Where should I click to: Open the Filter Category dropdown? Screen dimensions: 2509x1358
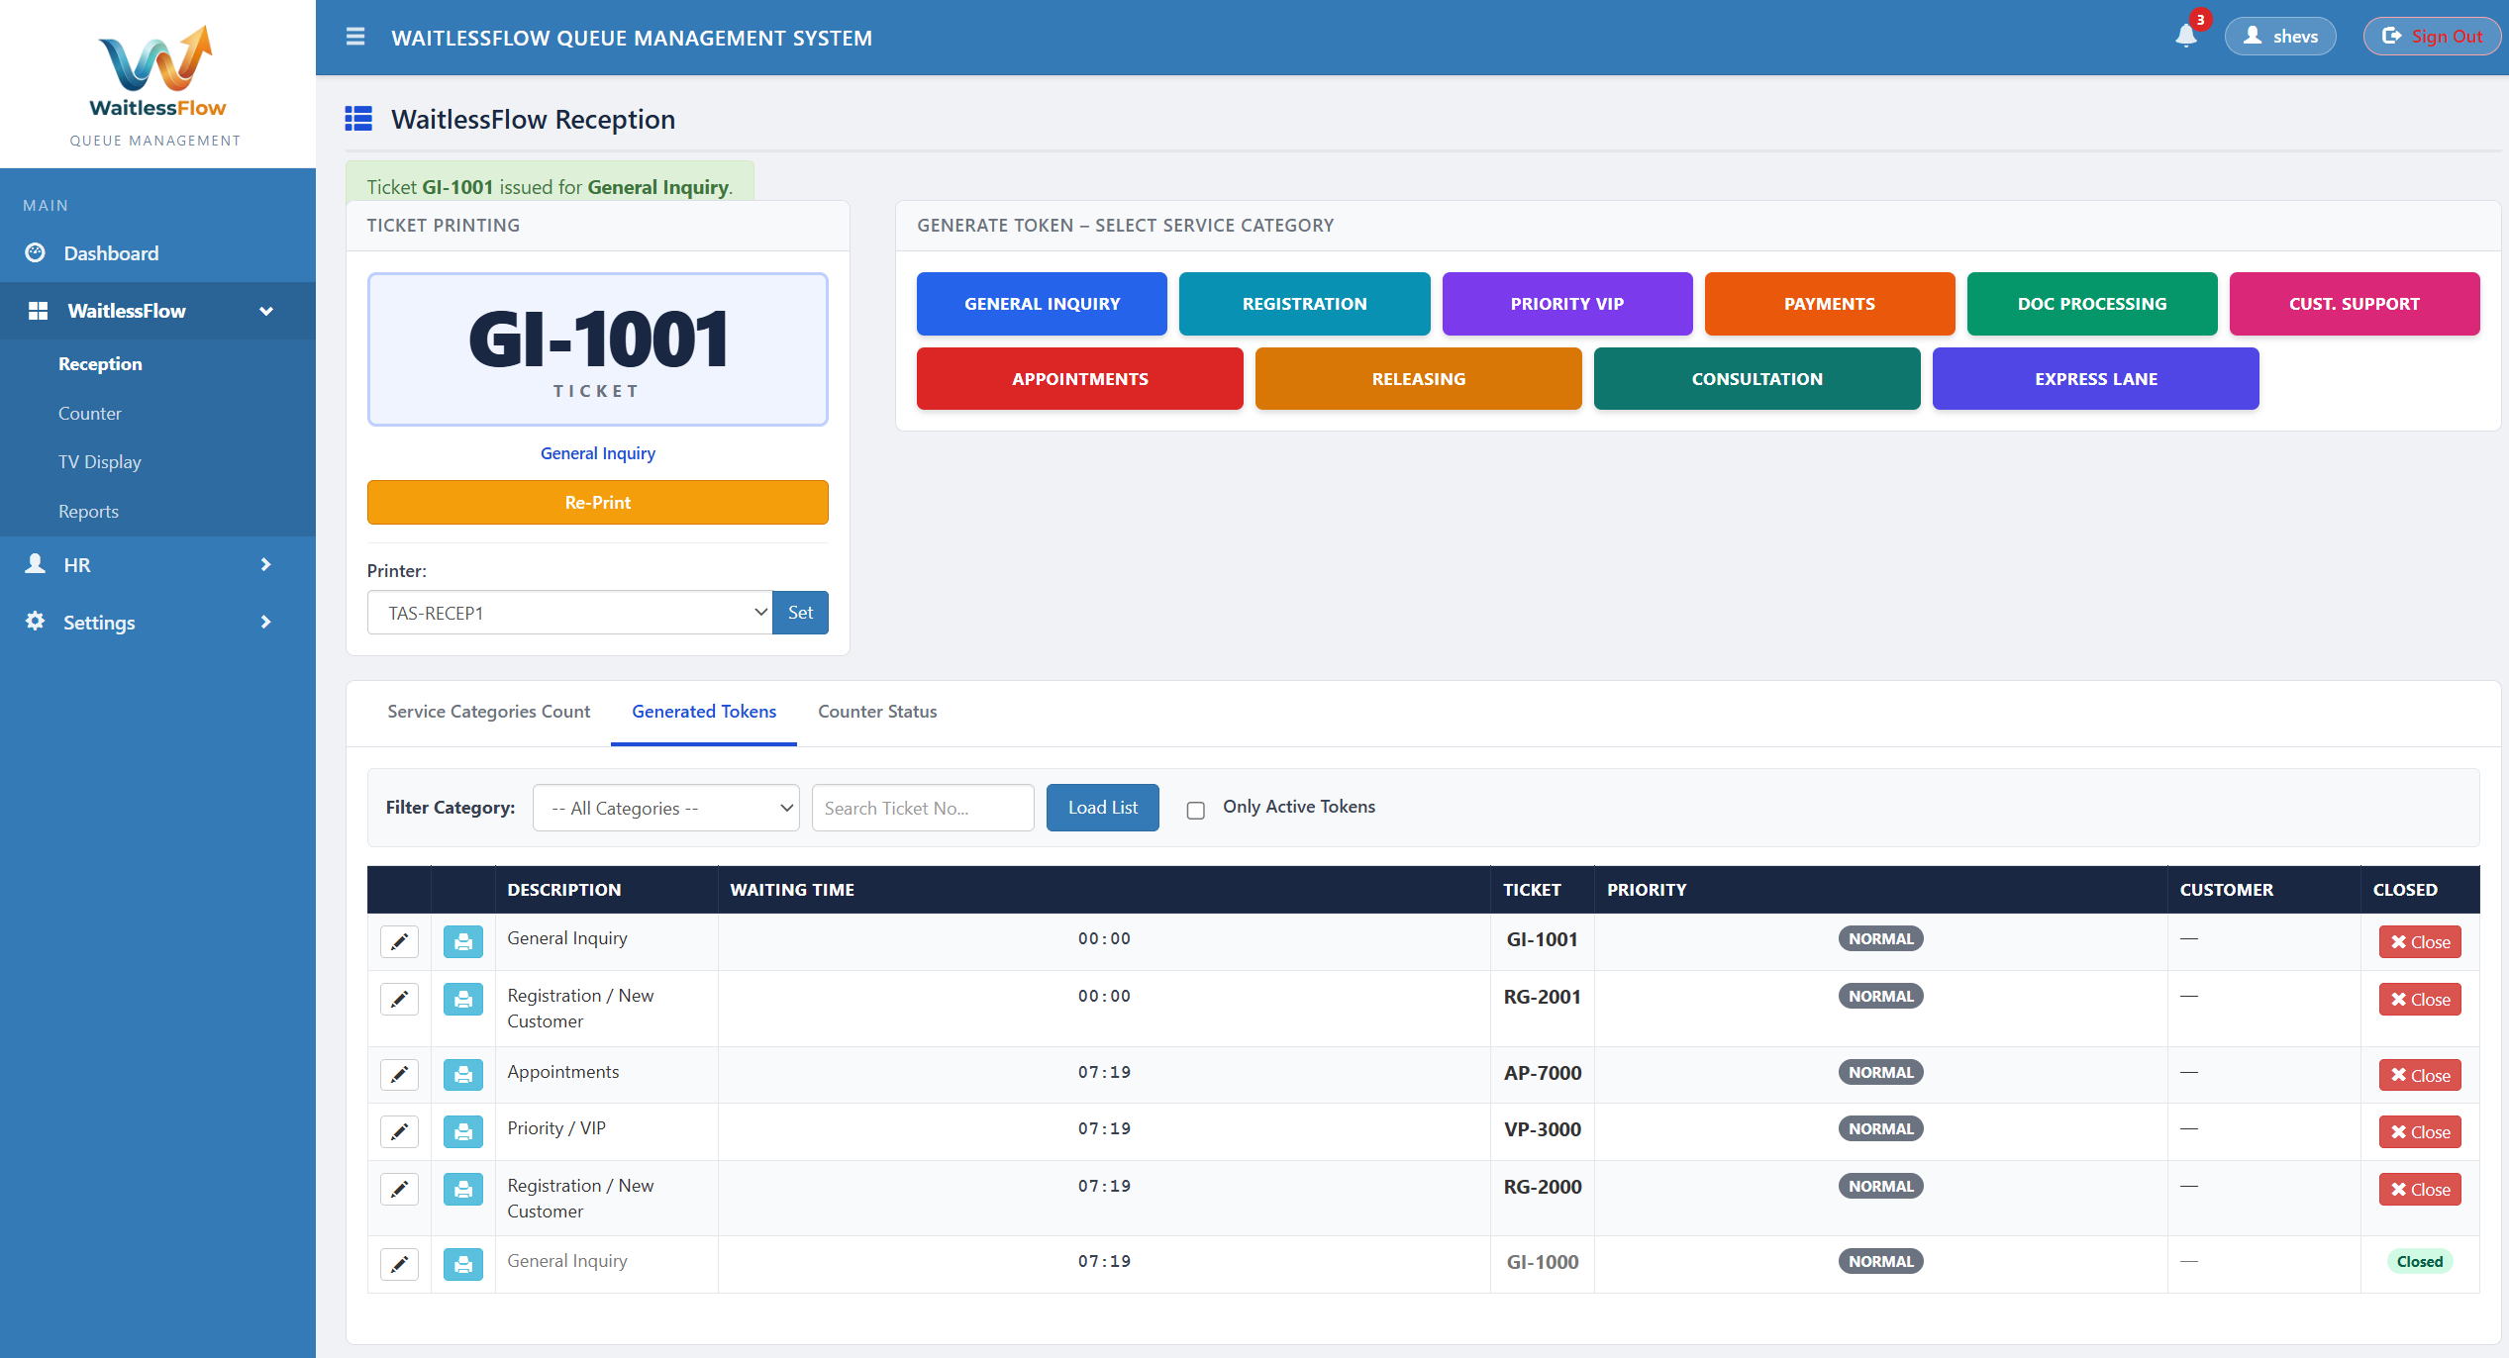click(665, 808)
